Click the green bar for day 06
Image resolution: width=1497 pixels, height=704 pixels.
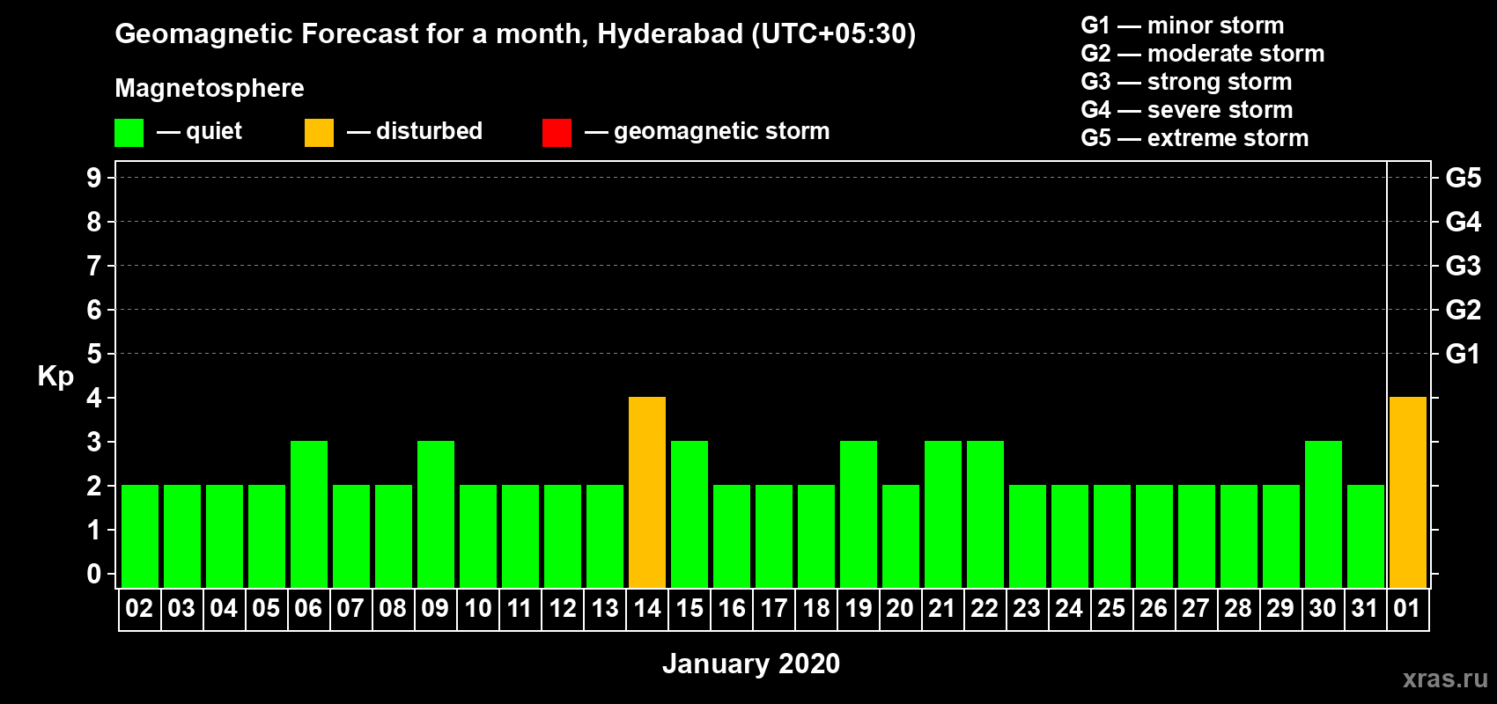click(309, 515)
